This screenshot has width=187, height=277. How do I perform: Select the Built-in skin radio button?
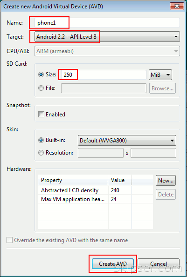[41, 140]
